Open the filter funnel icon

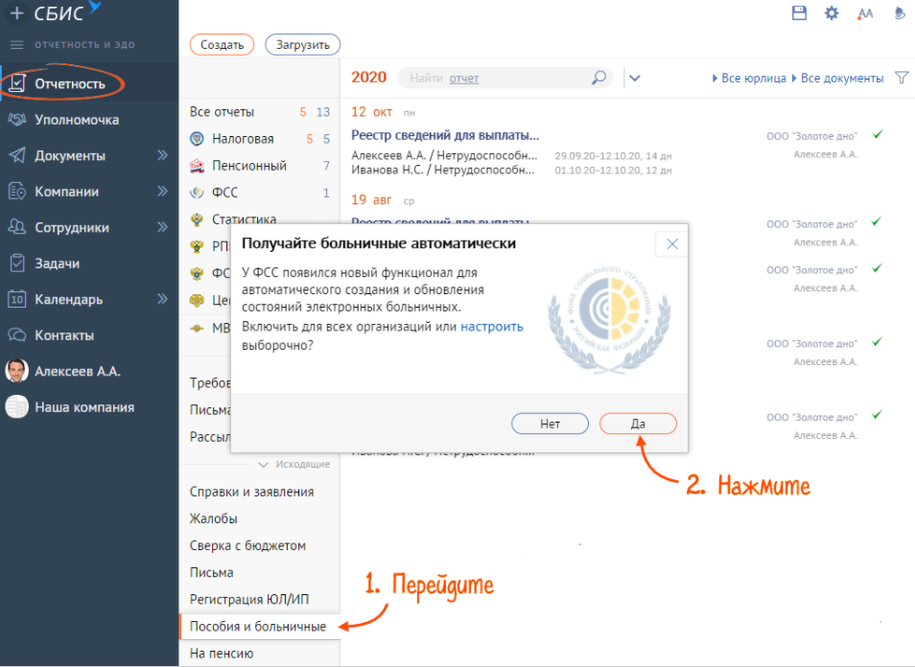coord(901,78)
